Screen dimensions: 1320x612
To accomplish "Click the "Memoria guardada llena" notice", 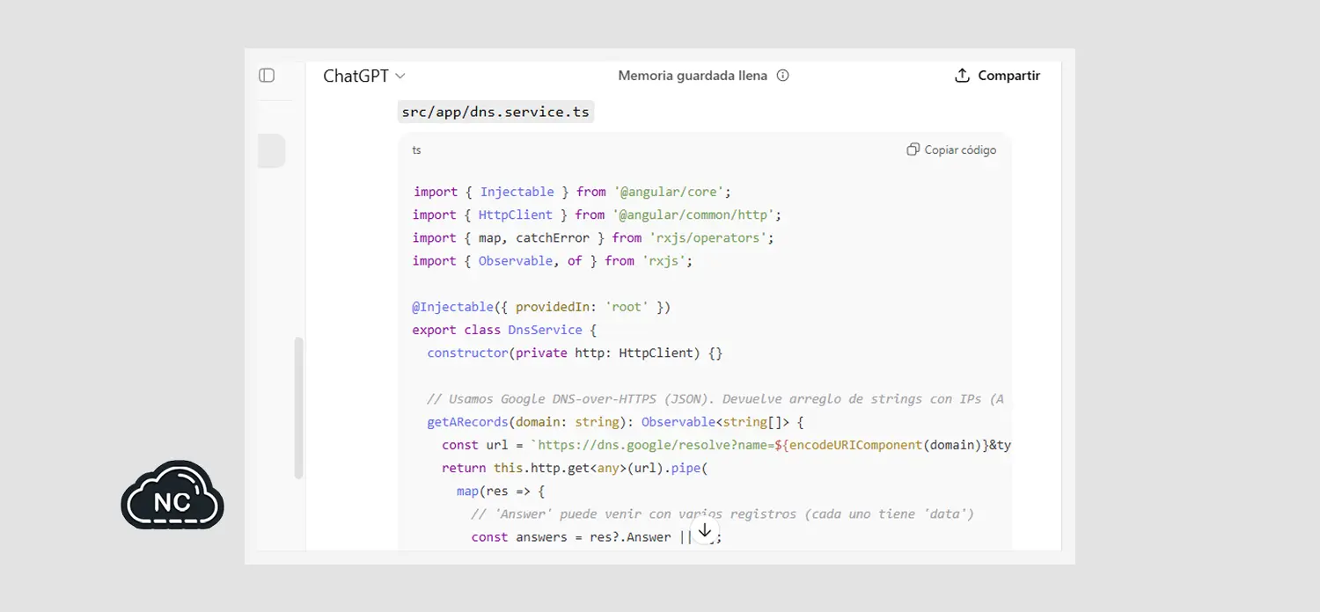I will [x=692, y=76].
